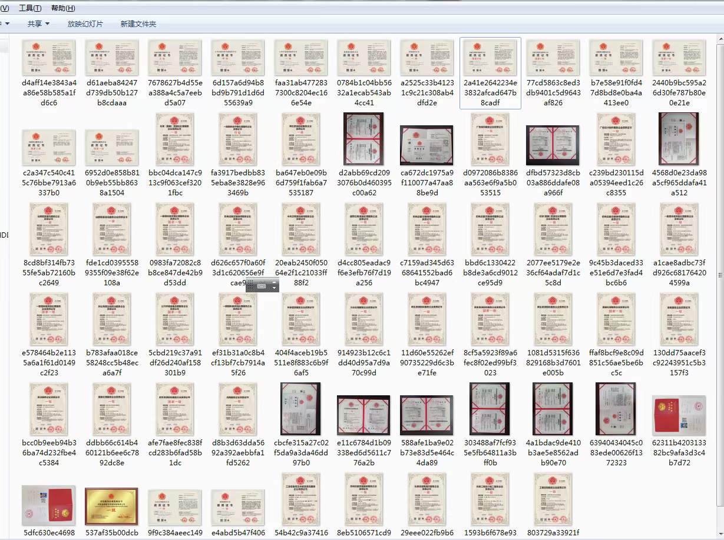Select the gold plaque image 537af35b00dcb
The image size is (724, 540).
(111, 506)
